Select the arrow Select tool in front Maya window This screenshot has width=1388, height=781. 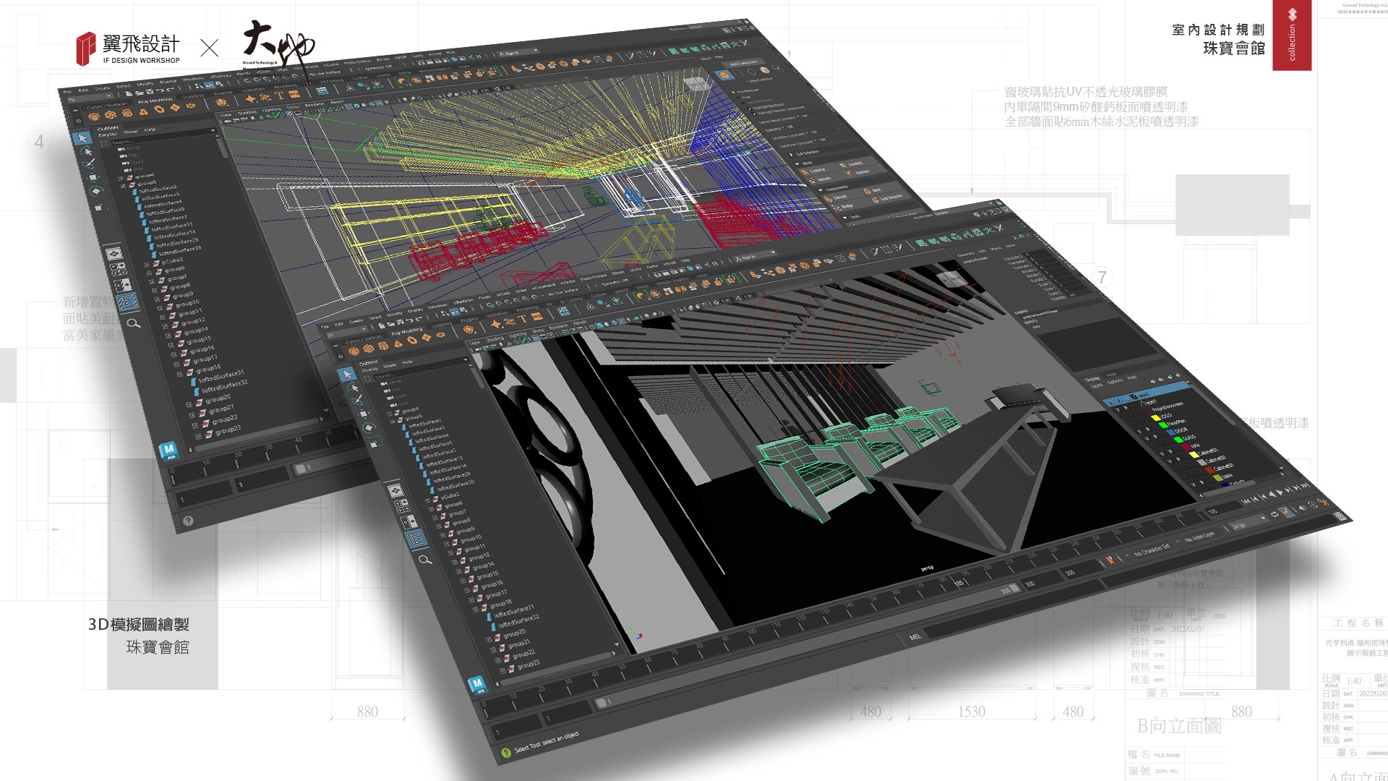347,374
